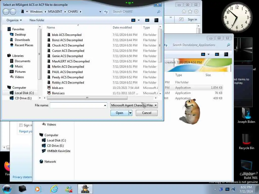This screenshot has width=259, height=194.
Task: Expand breadcrumb arrow after CHARS
Action: tap(81, 12)
